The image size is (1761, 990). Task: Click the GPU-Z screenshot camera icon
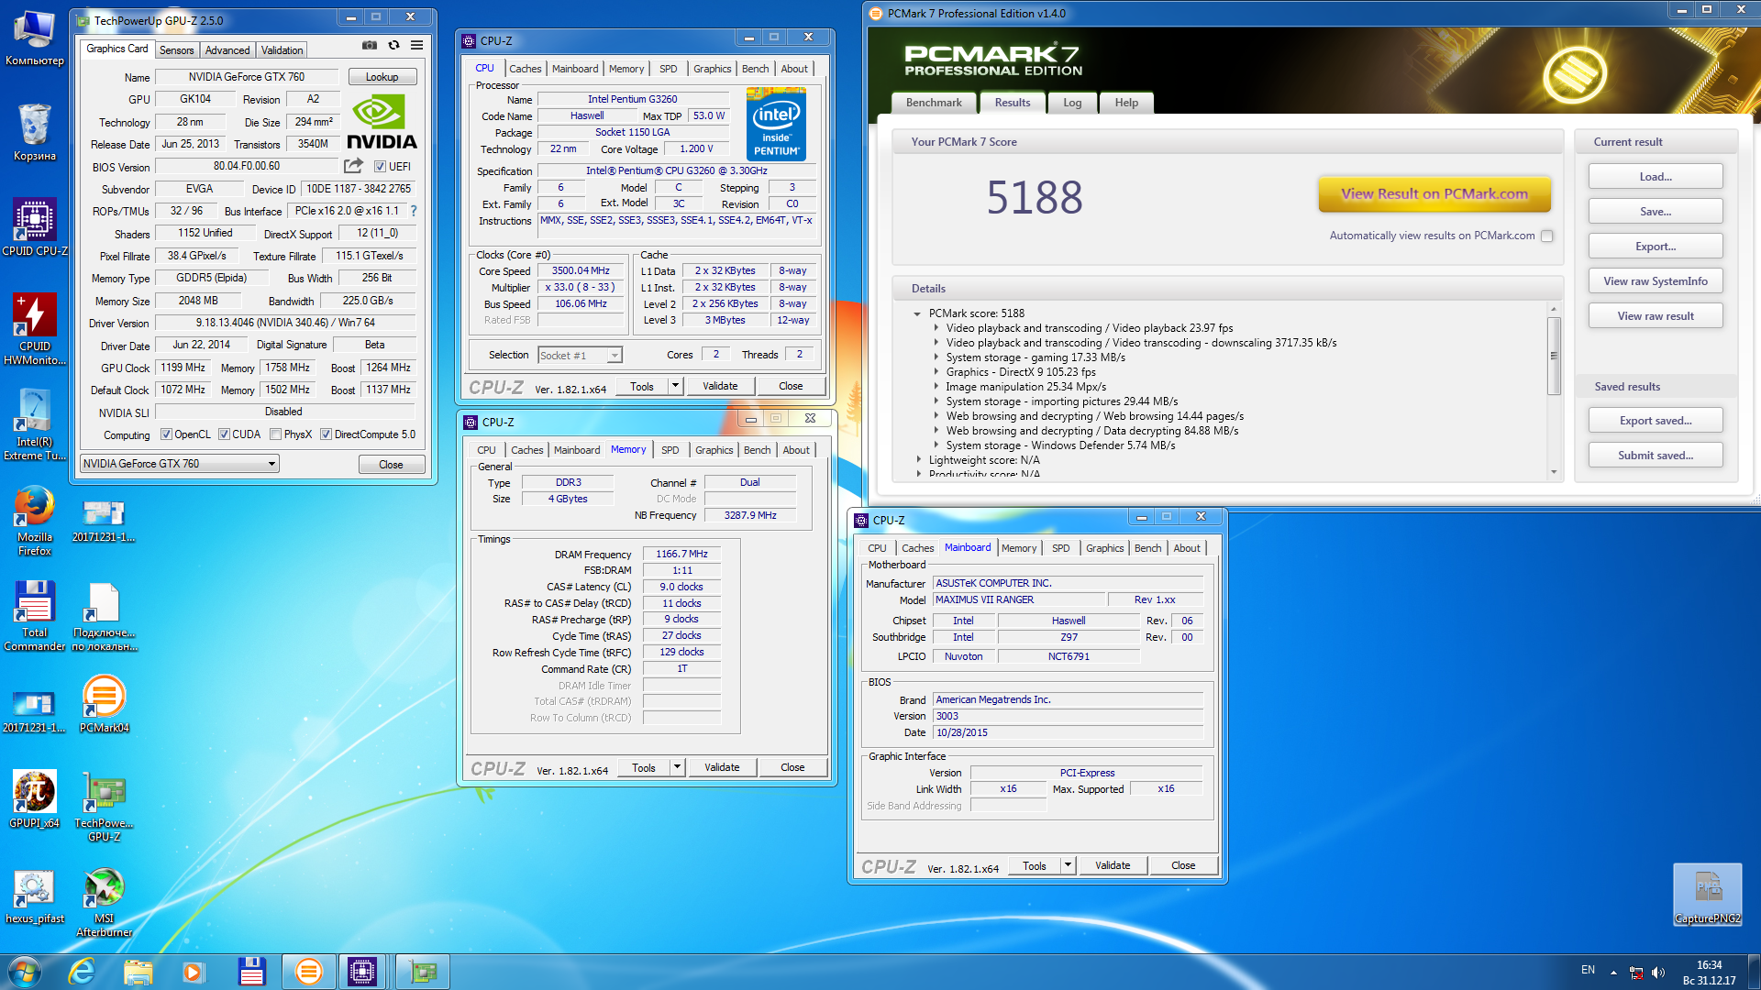(x=369, y=45)
